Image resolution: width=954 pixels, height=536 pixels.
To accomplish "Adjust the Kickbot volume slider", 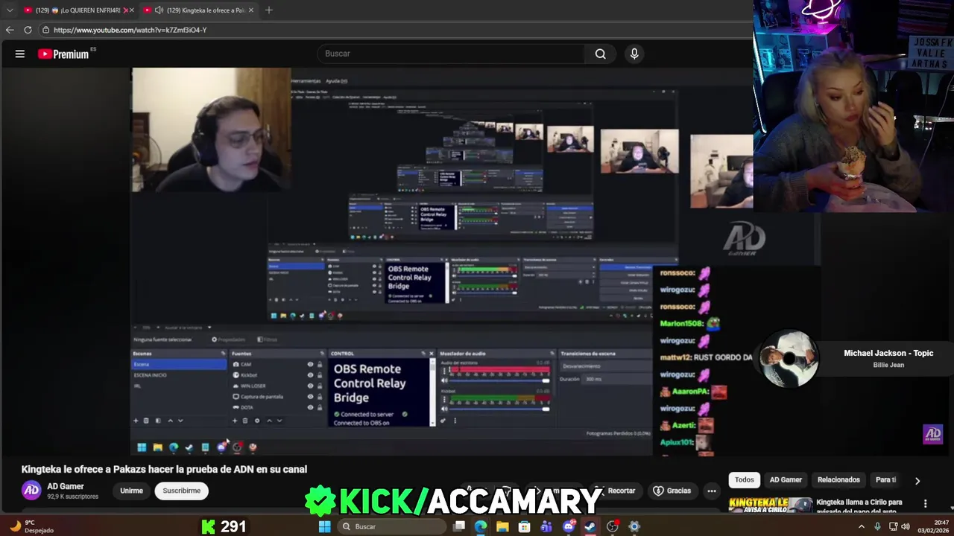I will click(496, 409).
